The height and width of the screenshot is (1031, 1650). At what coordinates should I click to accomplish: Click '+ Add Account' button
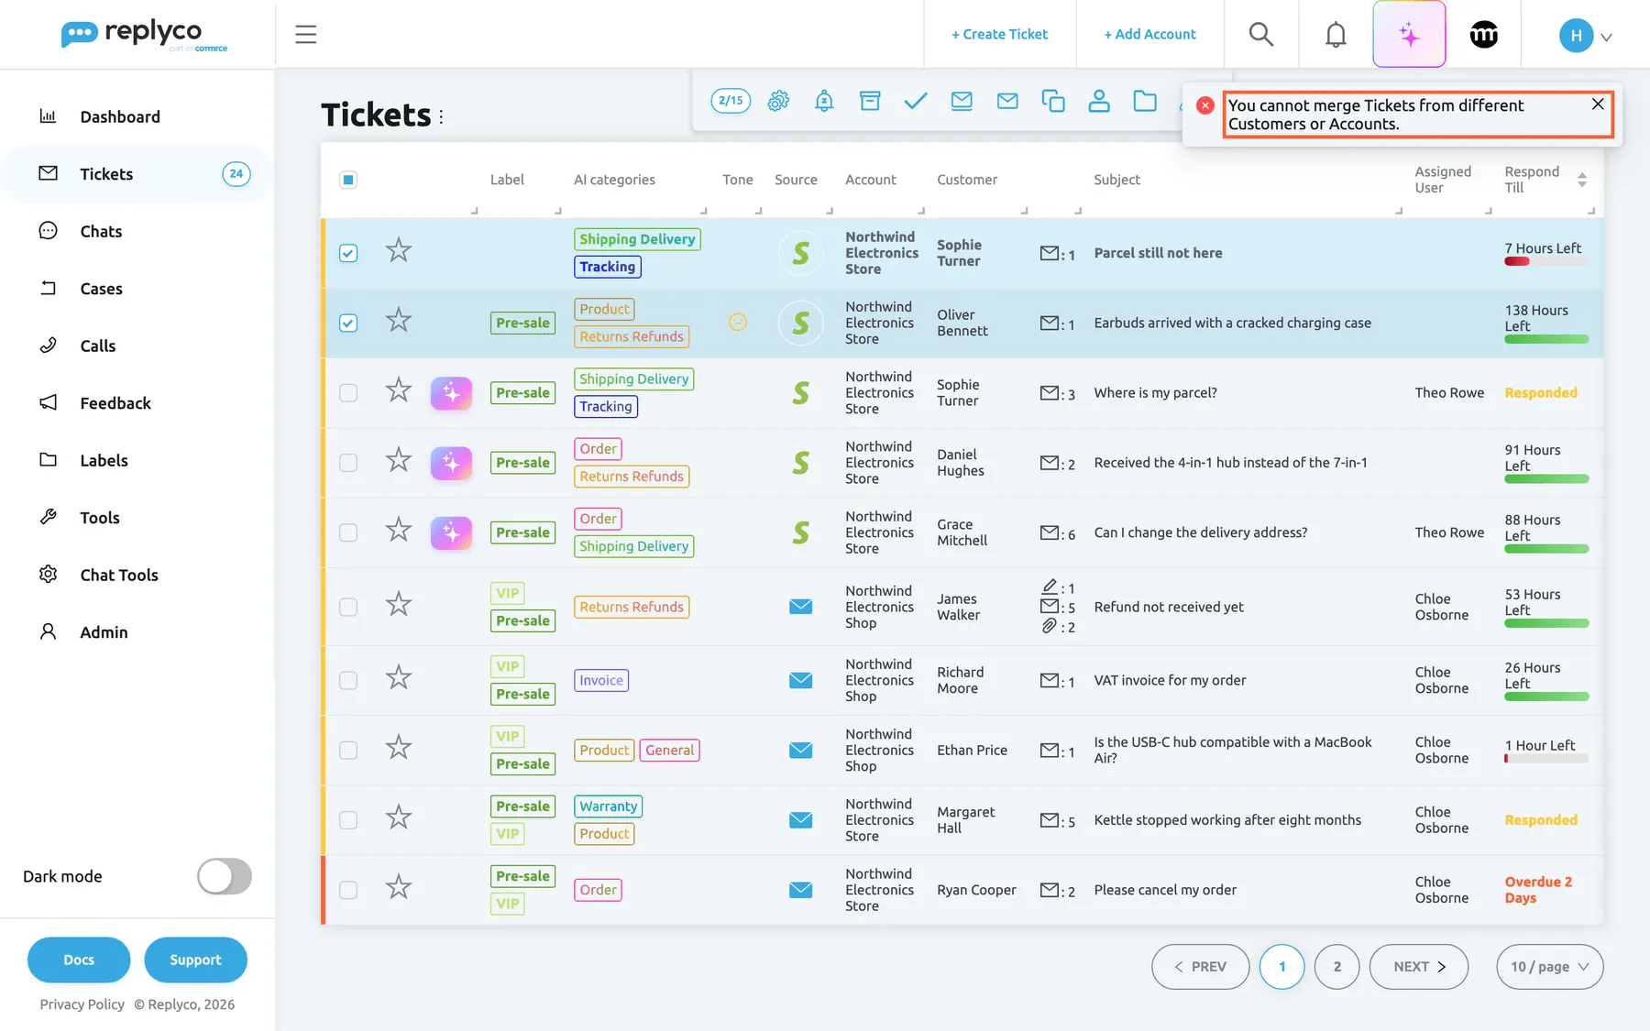1149,34
